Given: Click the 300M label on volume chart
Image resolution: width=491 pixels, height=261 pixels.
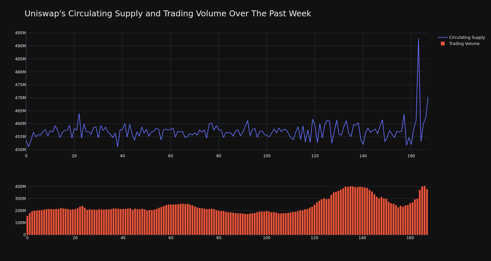Looking at the screenshot, I should tap(20, 199).
